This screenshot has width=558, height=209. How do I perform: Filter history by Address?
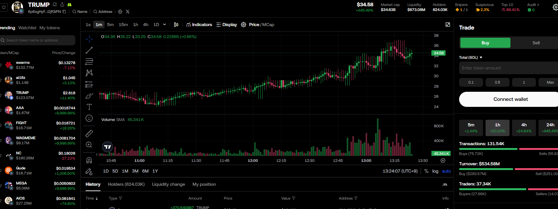[x=348, y=198]
